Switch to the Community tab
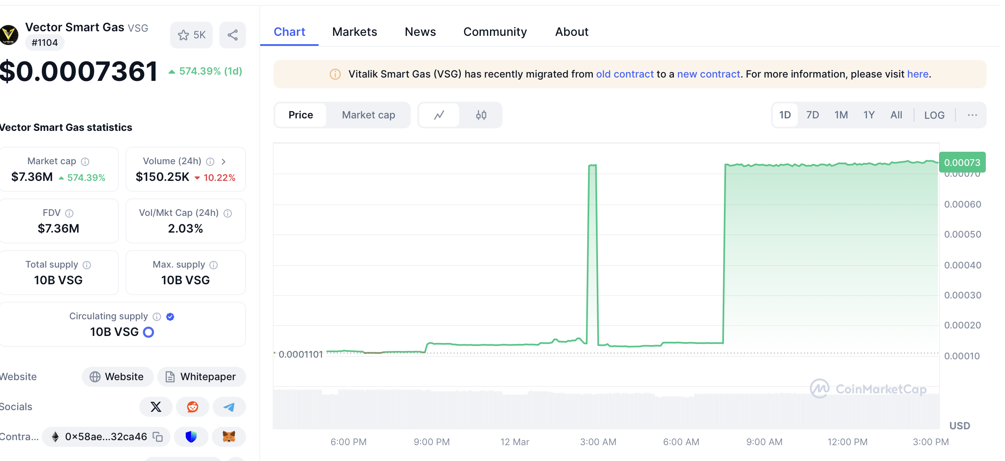 (495, 32)
